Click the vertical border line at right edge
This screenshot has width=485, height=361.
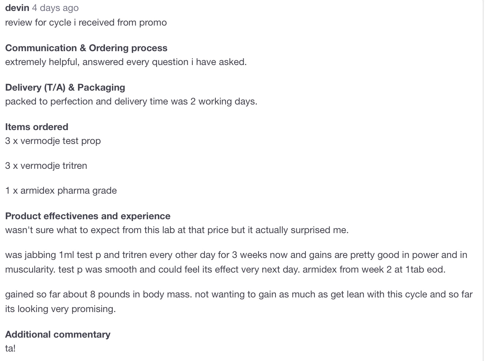[483, 180]
